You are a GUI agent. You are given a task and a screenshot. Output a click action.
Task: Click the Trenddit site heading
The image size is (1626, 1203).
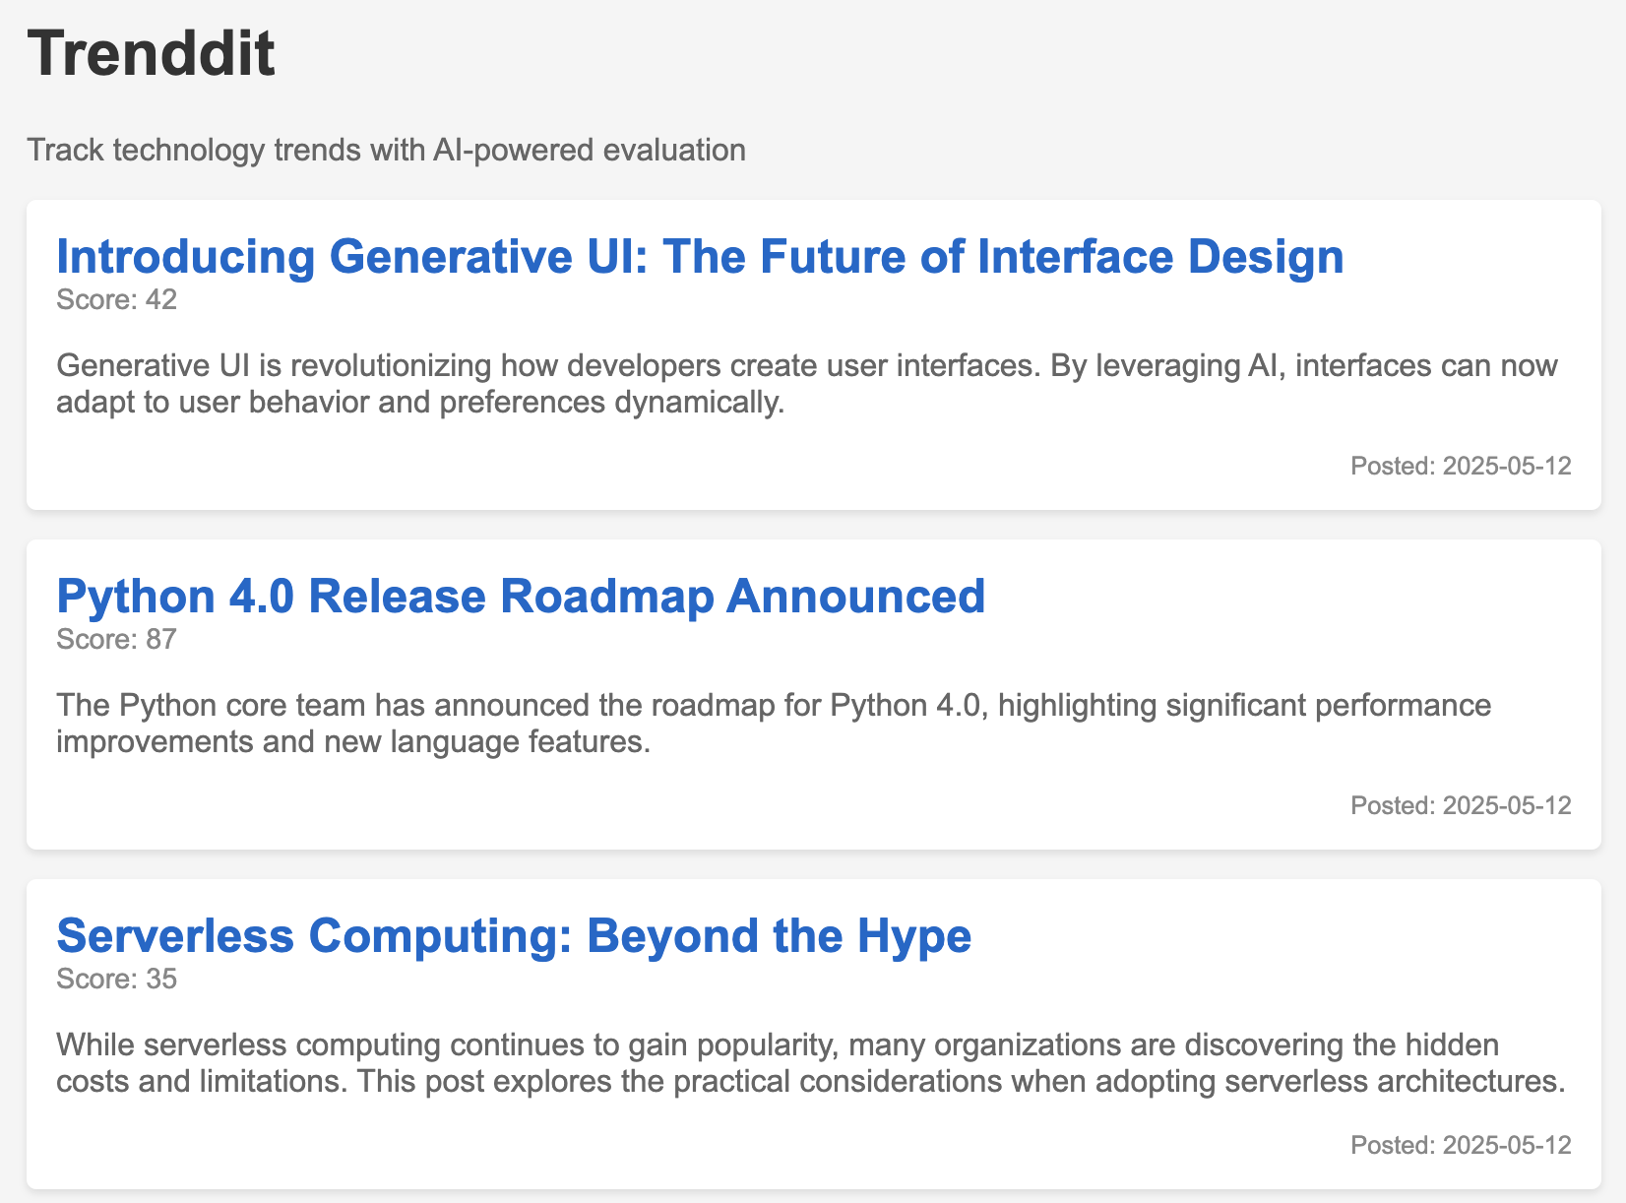pyautogui.click(x=151, y=53)
